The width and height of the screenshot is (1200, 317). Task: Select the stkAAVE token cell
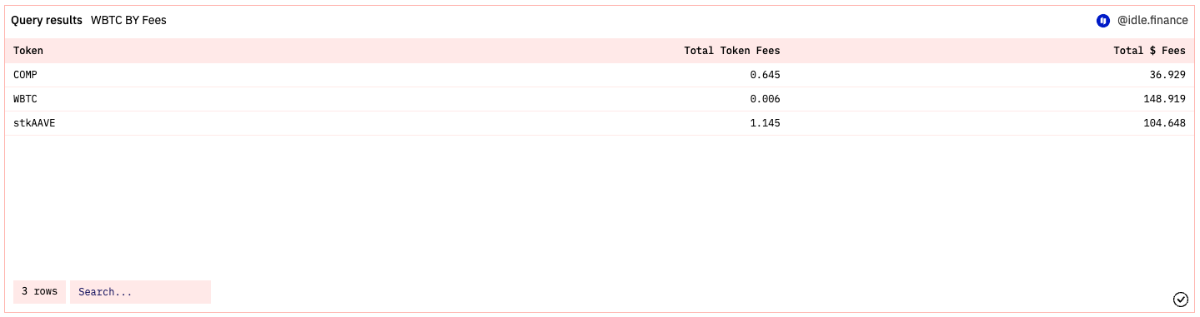(x=34, y=123)
